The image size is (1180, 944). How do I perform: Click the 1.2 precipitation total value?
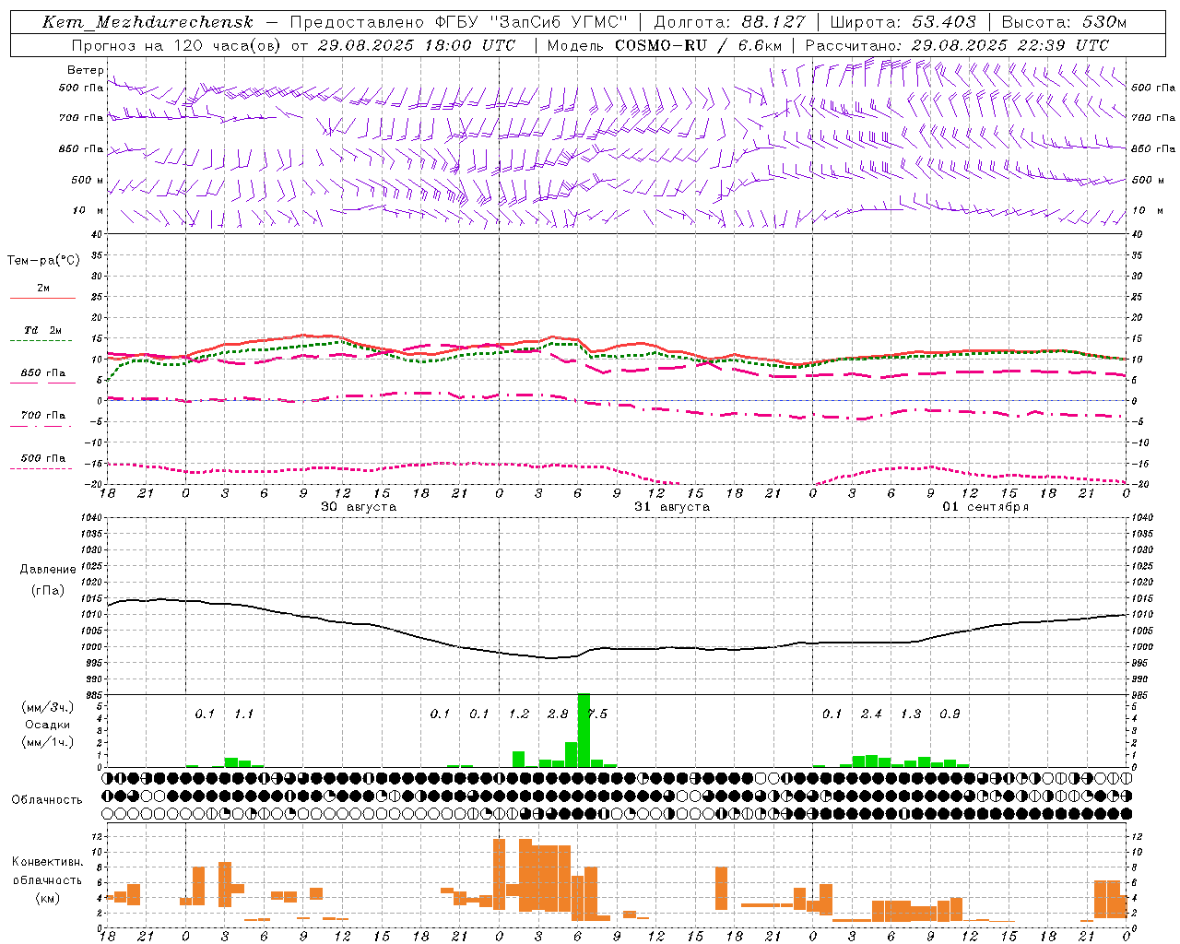tap(519, 714)
